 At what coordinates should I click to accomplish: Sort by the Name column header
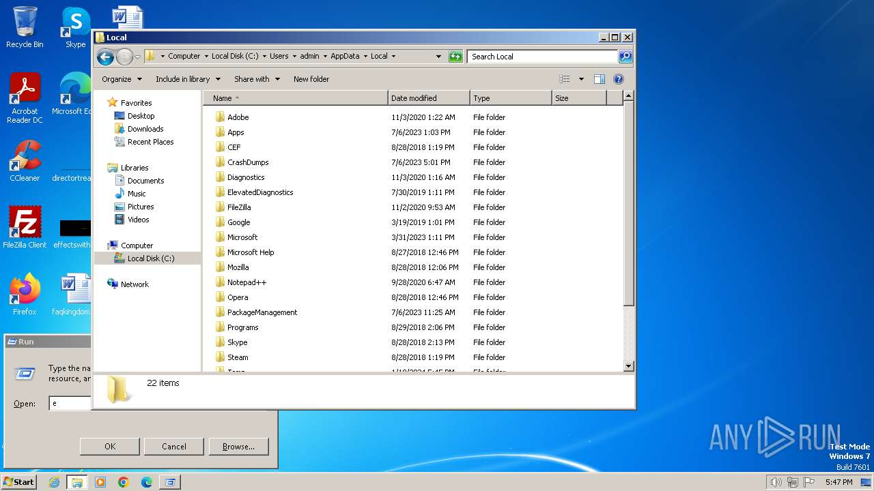[296, 98]
